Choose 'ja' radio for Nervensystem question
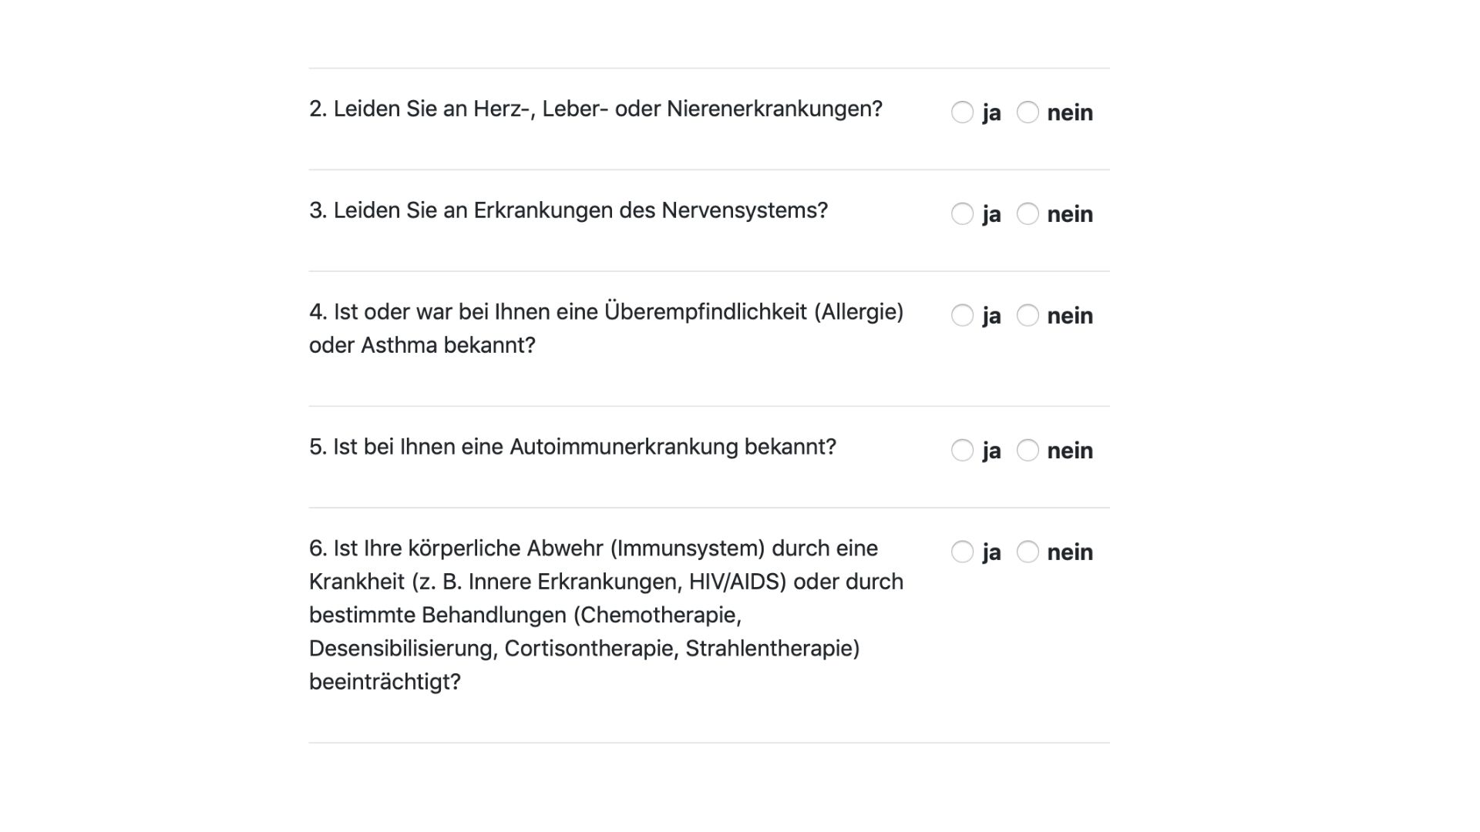 coord(962,214)
